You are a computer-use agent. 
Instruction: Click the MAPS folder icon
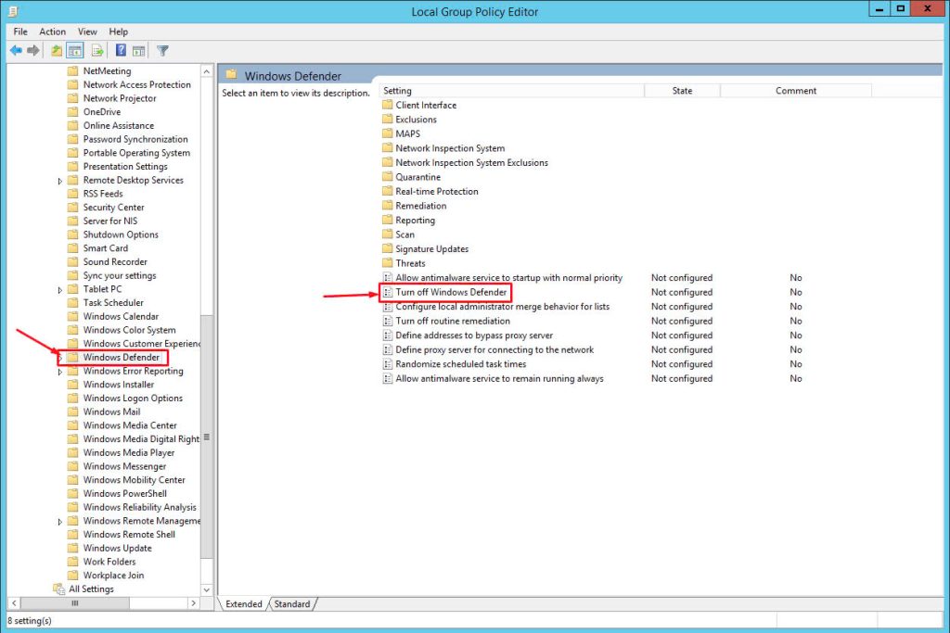[x=388, y=133]
